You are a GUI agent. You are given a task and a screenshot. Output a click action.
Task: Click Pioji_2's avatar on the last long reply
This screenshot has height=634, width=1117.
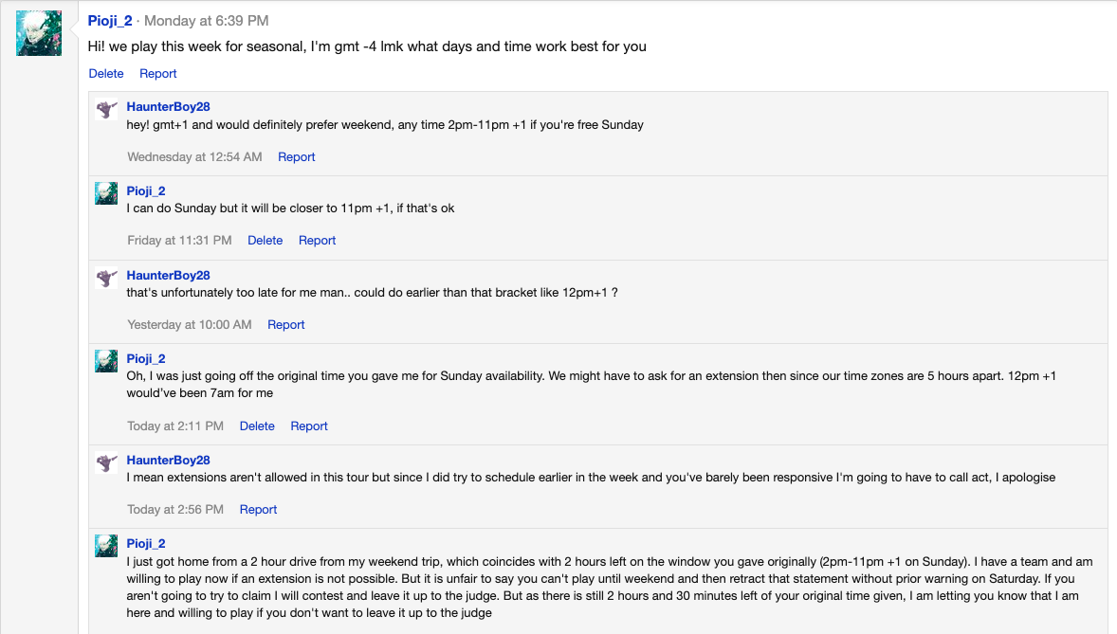tap(106, 546)
